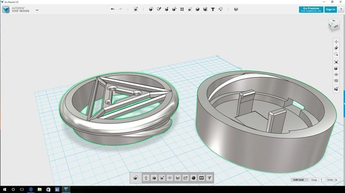Open the Measure tool
345x193 pixels.
tap(205, 9)
